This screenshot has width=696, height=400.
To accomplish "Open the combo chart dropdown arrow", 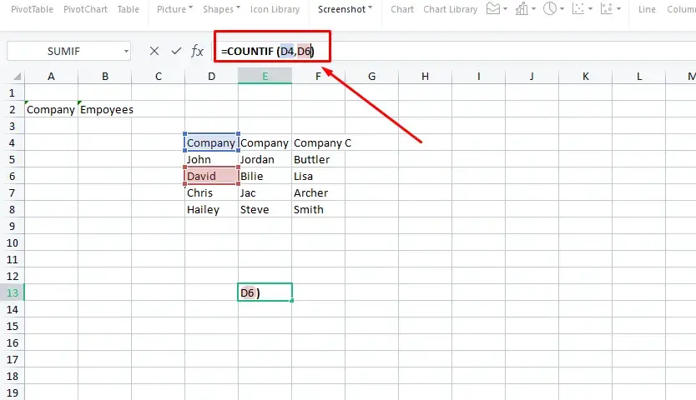I will coord(533,9).
